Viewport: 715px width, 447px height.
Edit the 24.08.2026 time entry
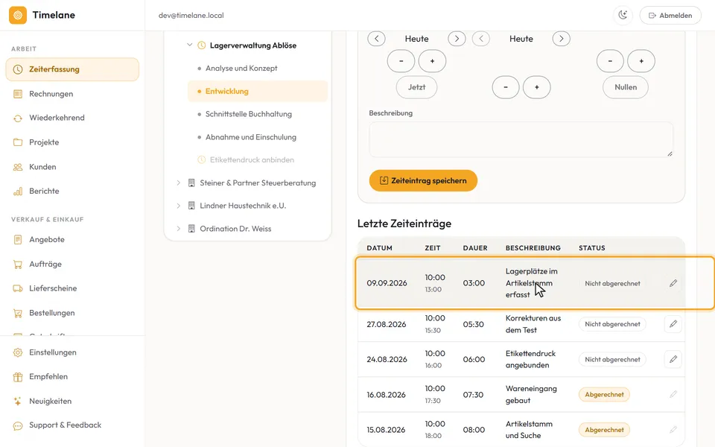[673, 359]
